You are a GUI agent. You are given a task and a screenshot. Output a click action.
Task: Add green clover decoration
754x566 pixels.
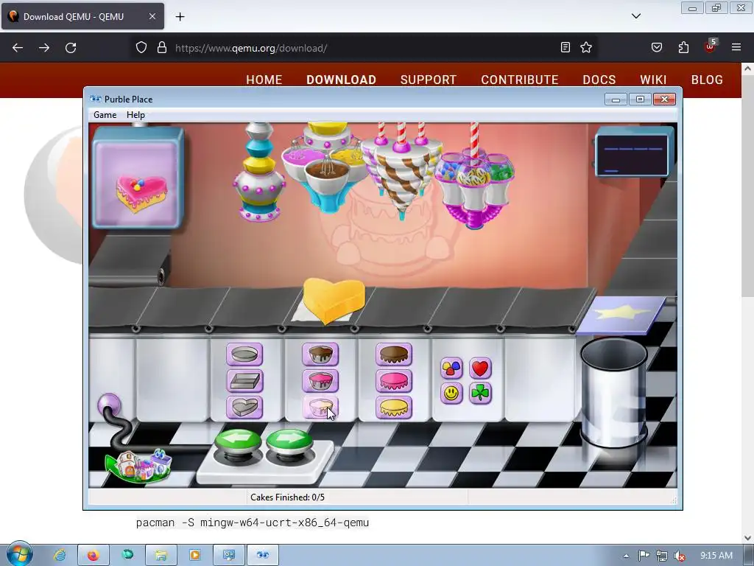point(480,394)
